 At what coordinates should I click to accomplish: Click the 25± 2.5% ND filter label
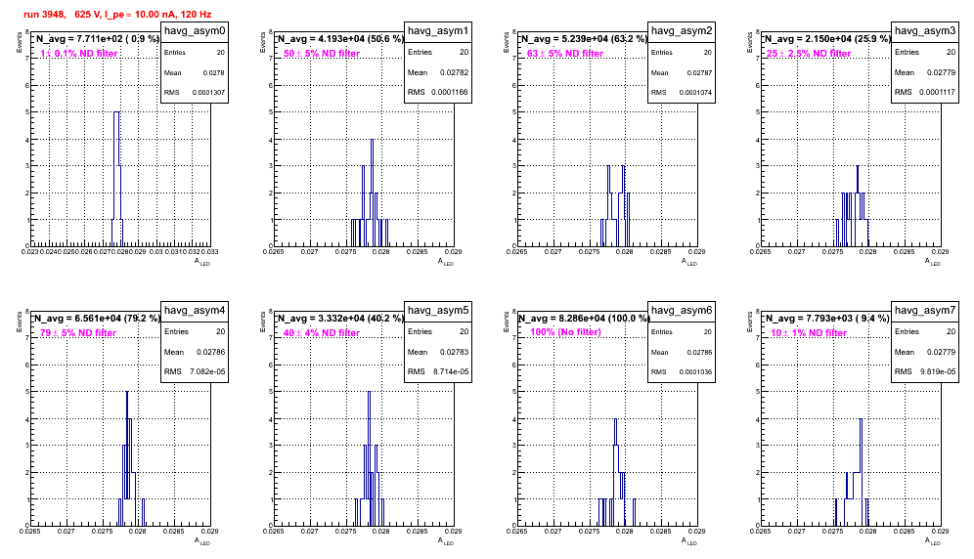tap(809, 54)
